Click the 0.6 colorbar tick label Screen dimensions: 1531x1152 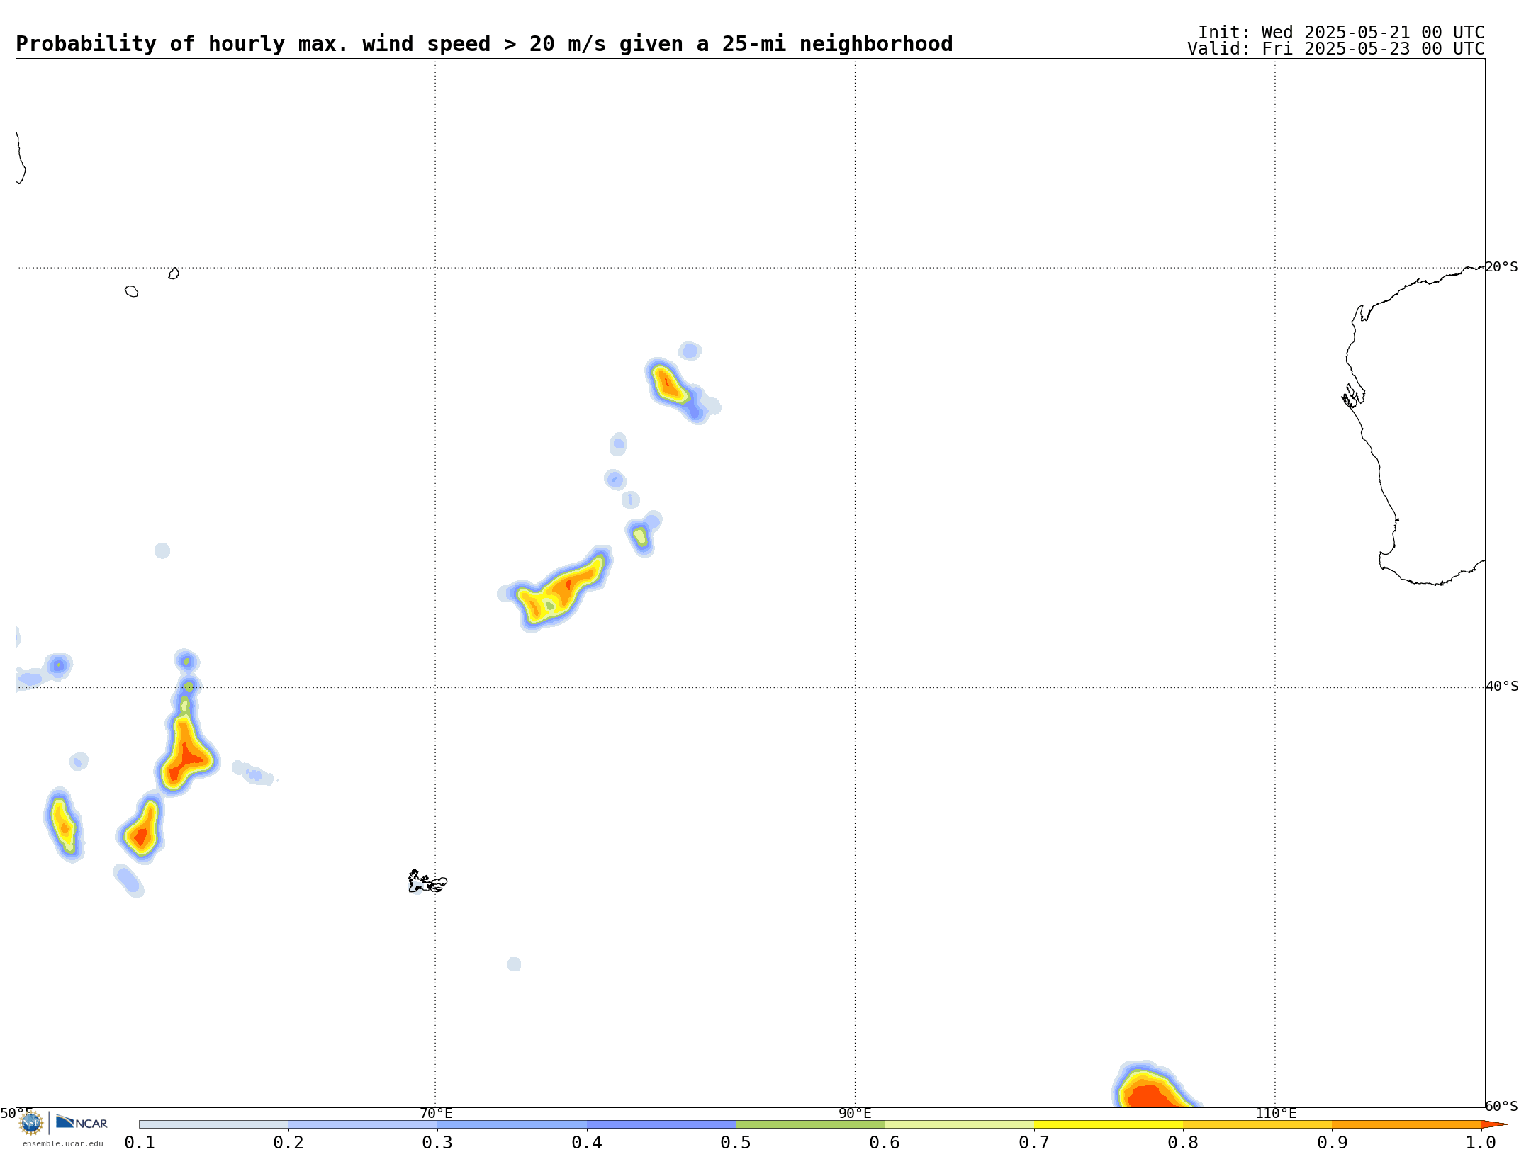(x=885, y=1142)
